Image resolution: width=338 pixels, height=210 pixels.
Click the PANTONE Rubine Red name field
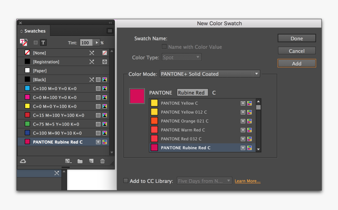(192, 92)
